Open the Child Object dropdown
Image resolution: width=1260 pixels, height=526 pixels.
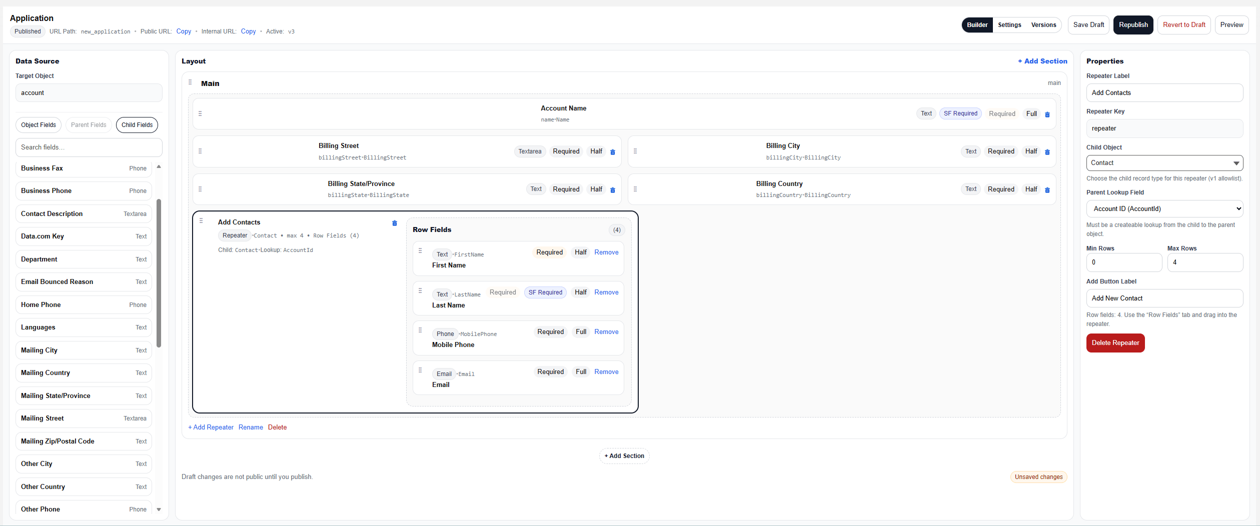(1164, 163)
